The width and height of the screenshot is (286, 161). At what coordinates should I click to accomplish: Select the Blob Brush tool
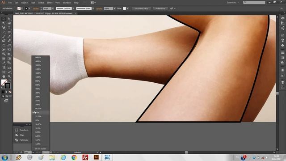(4, 41)
